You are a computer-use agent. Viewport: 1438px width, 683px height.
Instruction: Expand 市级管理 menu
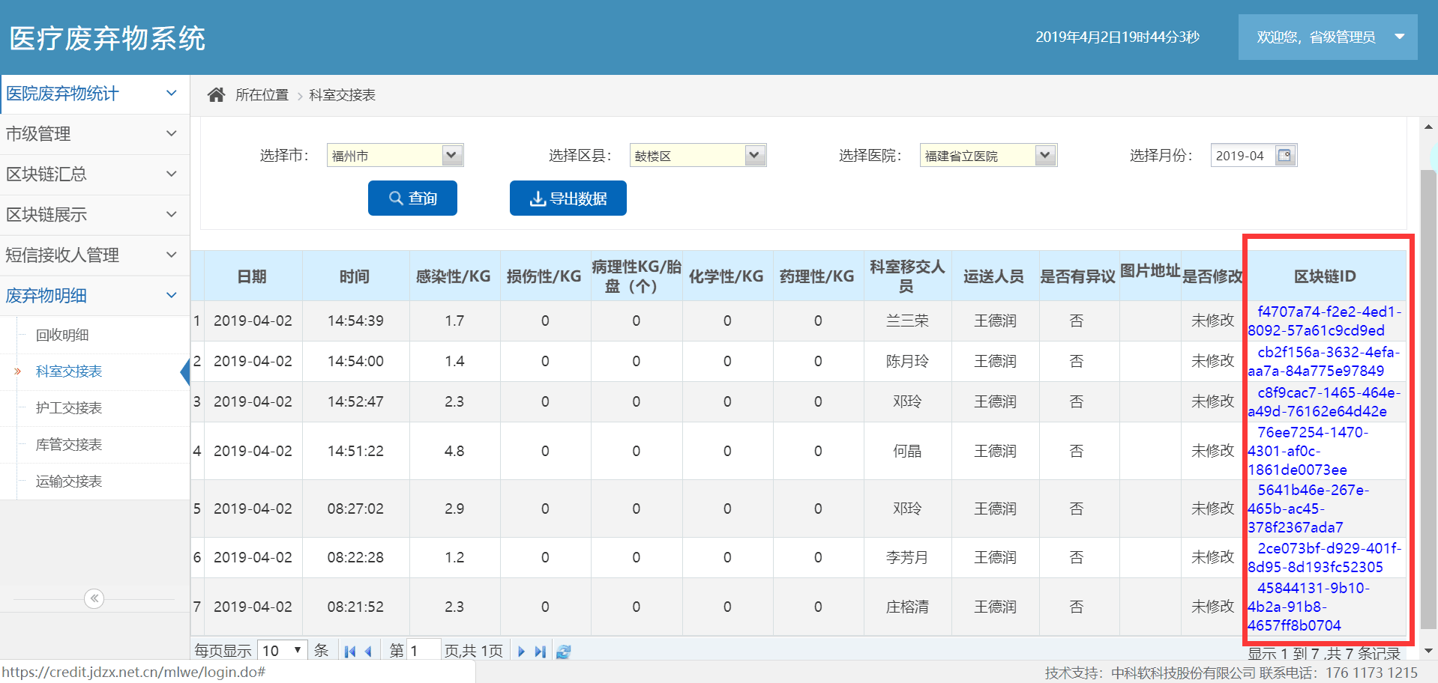pos(94,134)
